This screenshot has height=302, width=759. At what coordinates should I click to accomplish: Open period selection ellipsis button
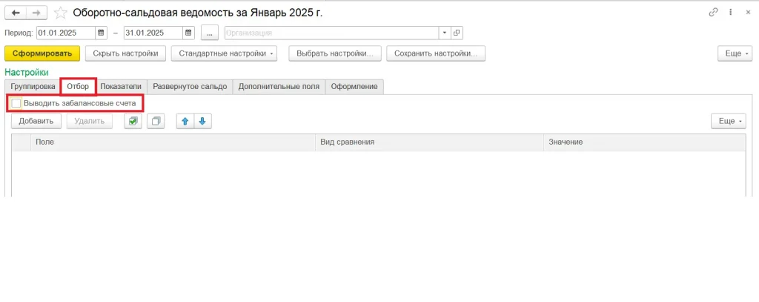tap(210, 33)
